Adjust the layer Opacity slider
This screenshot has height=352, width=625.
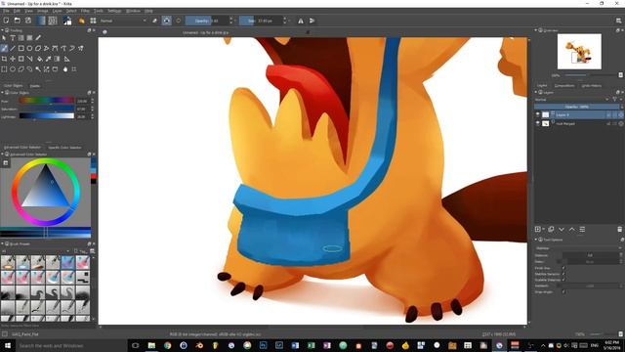coord(577,107)
